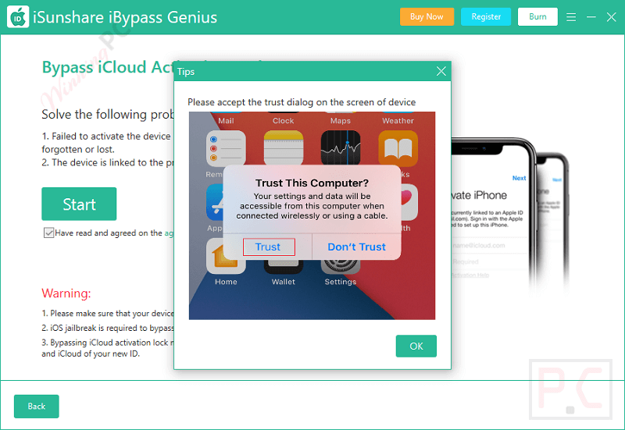Click the green Start button
This screenshot has height=430, width=625.
[79, 204]
